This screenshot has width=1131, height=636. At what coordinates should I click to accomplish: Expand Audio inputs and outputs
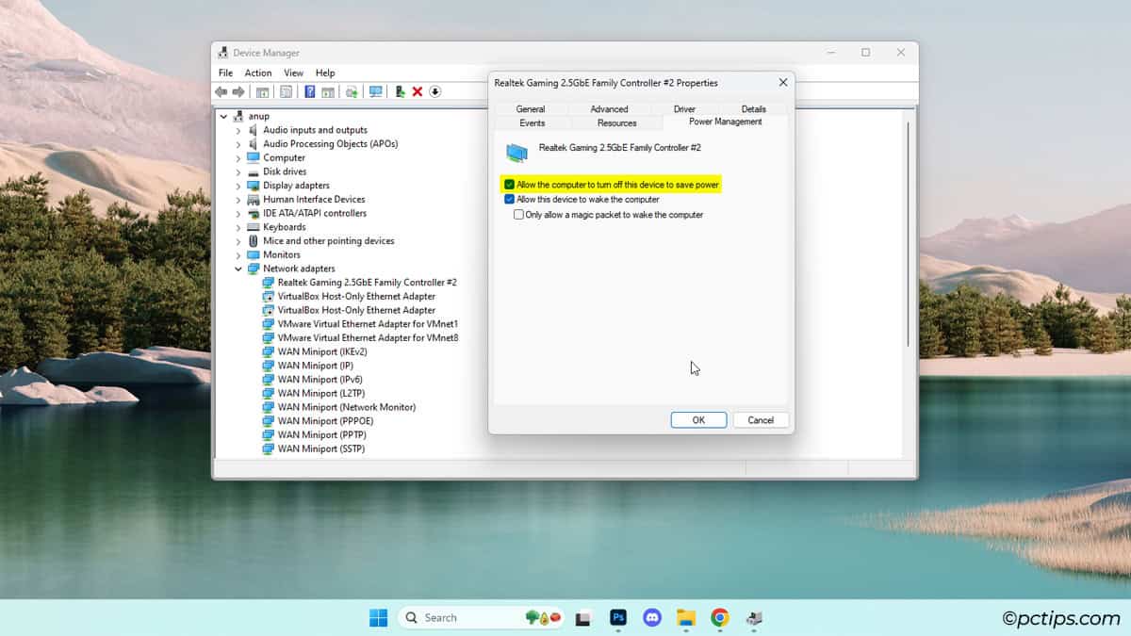click(238, 130)
